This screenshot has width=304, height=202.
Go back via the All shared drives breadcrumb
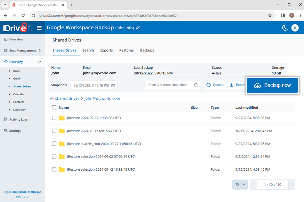(x=65, y=98)
